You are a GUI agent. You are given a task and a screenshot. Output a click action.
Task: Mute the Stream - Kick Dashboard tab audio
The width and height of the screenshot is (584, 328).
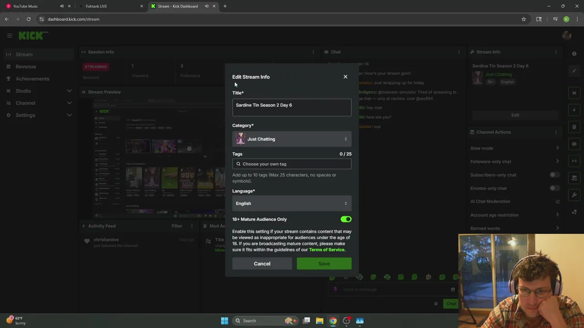207,6
